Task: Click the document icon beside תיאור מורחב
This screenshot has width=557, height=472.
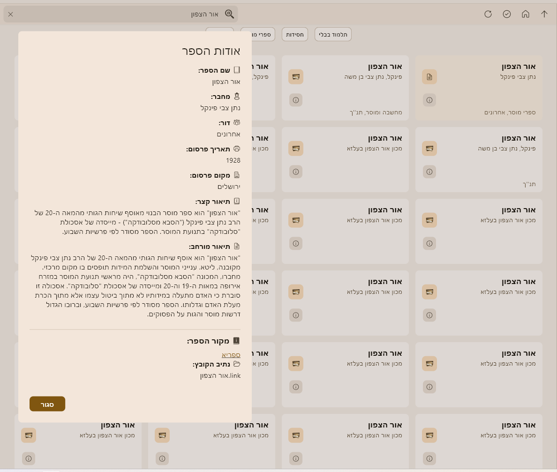Action: click(x=237, y=247)
